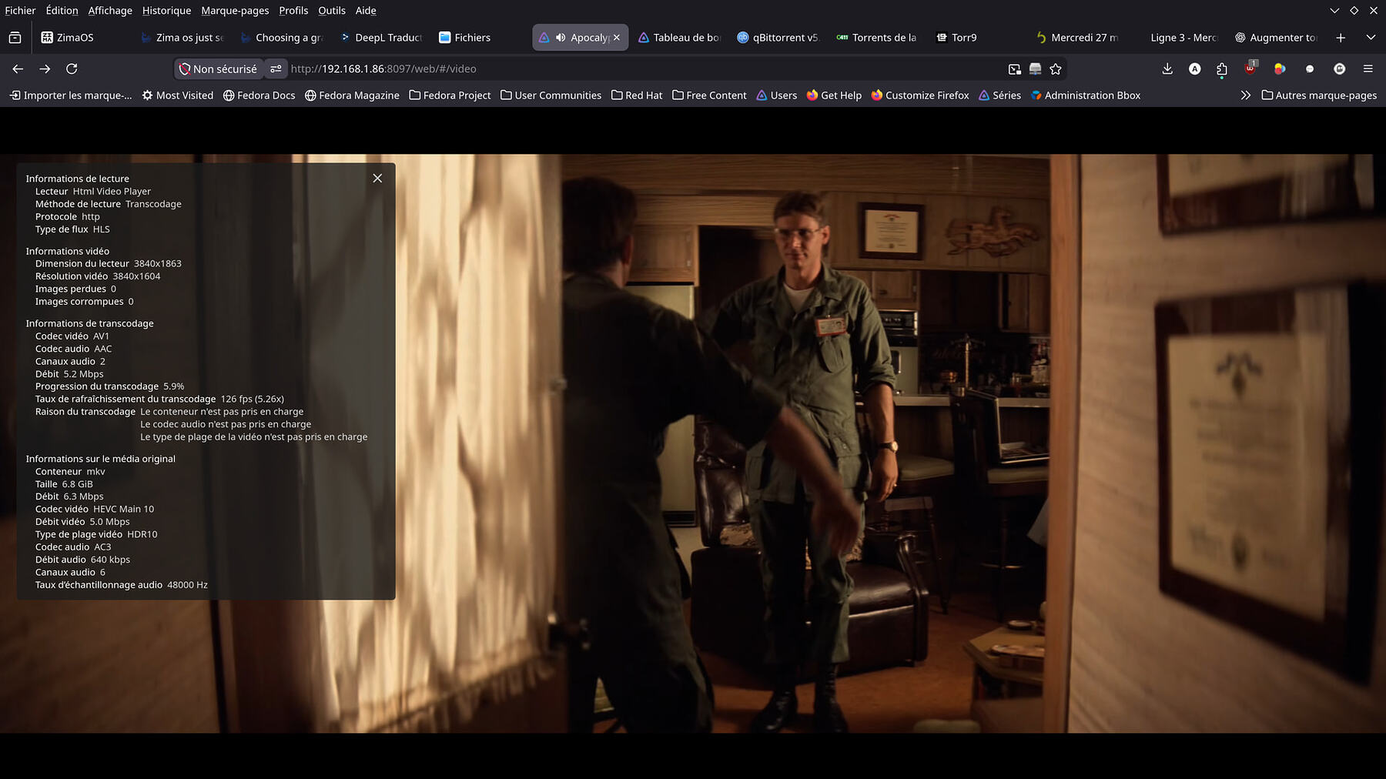Open the Fedora Docs bookmark
Screen dimensions: 1386x779
point(259,95)
